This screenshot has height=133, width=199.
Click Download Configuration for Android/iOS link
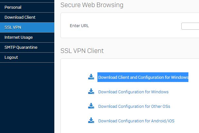point(136,121)
